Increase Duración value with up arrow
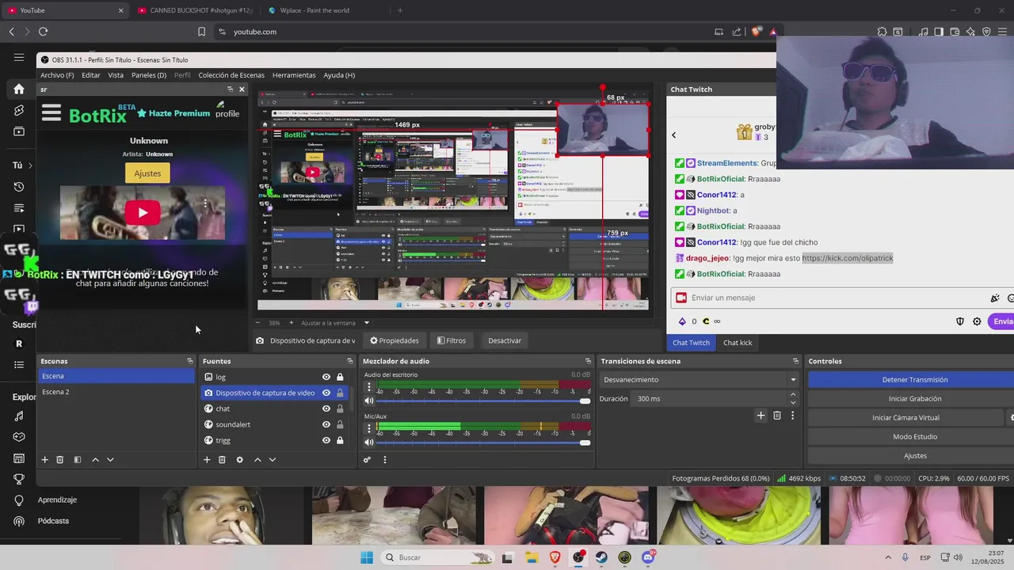Image resolution: width=1014 pixels, height=570 pixels. tap(792, 395)
